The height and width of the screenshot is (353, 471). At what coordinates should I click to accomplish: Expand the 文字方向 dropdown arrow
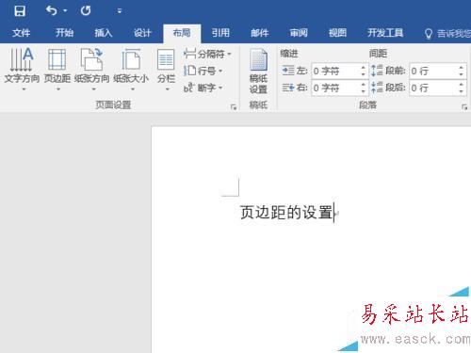tap(24, 89)
